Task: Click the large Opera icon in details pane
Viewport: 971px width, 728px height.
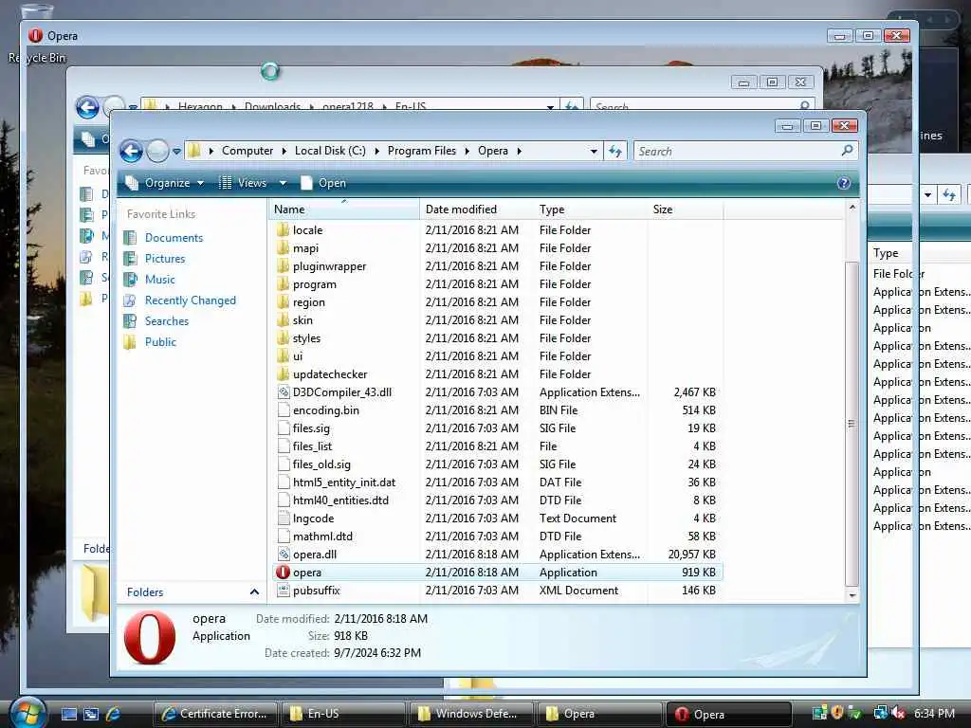Action: click(149, 638)
